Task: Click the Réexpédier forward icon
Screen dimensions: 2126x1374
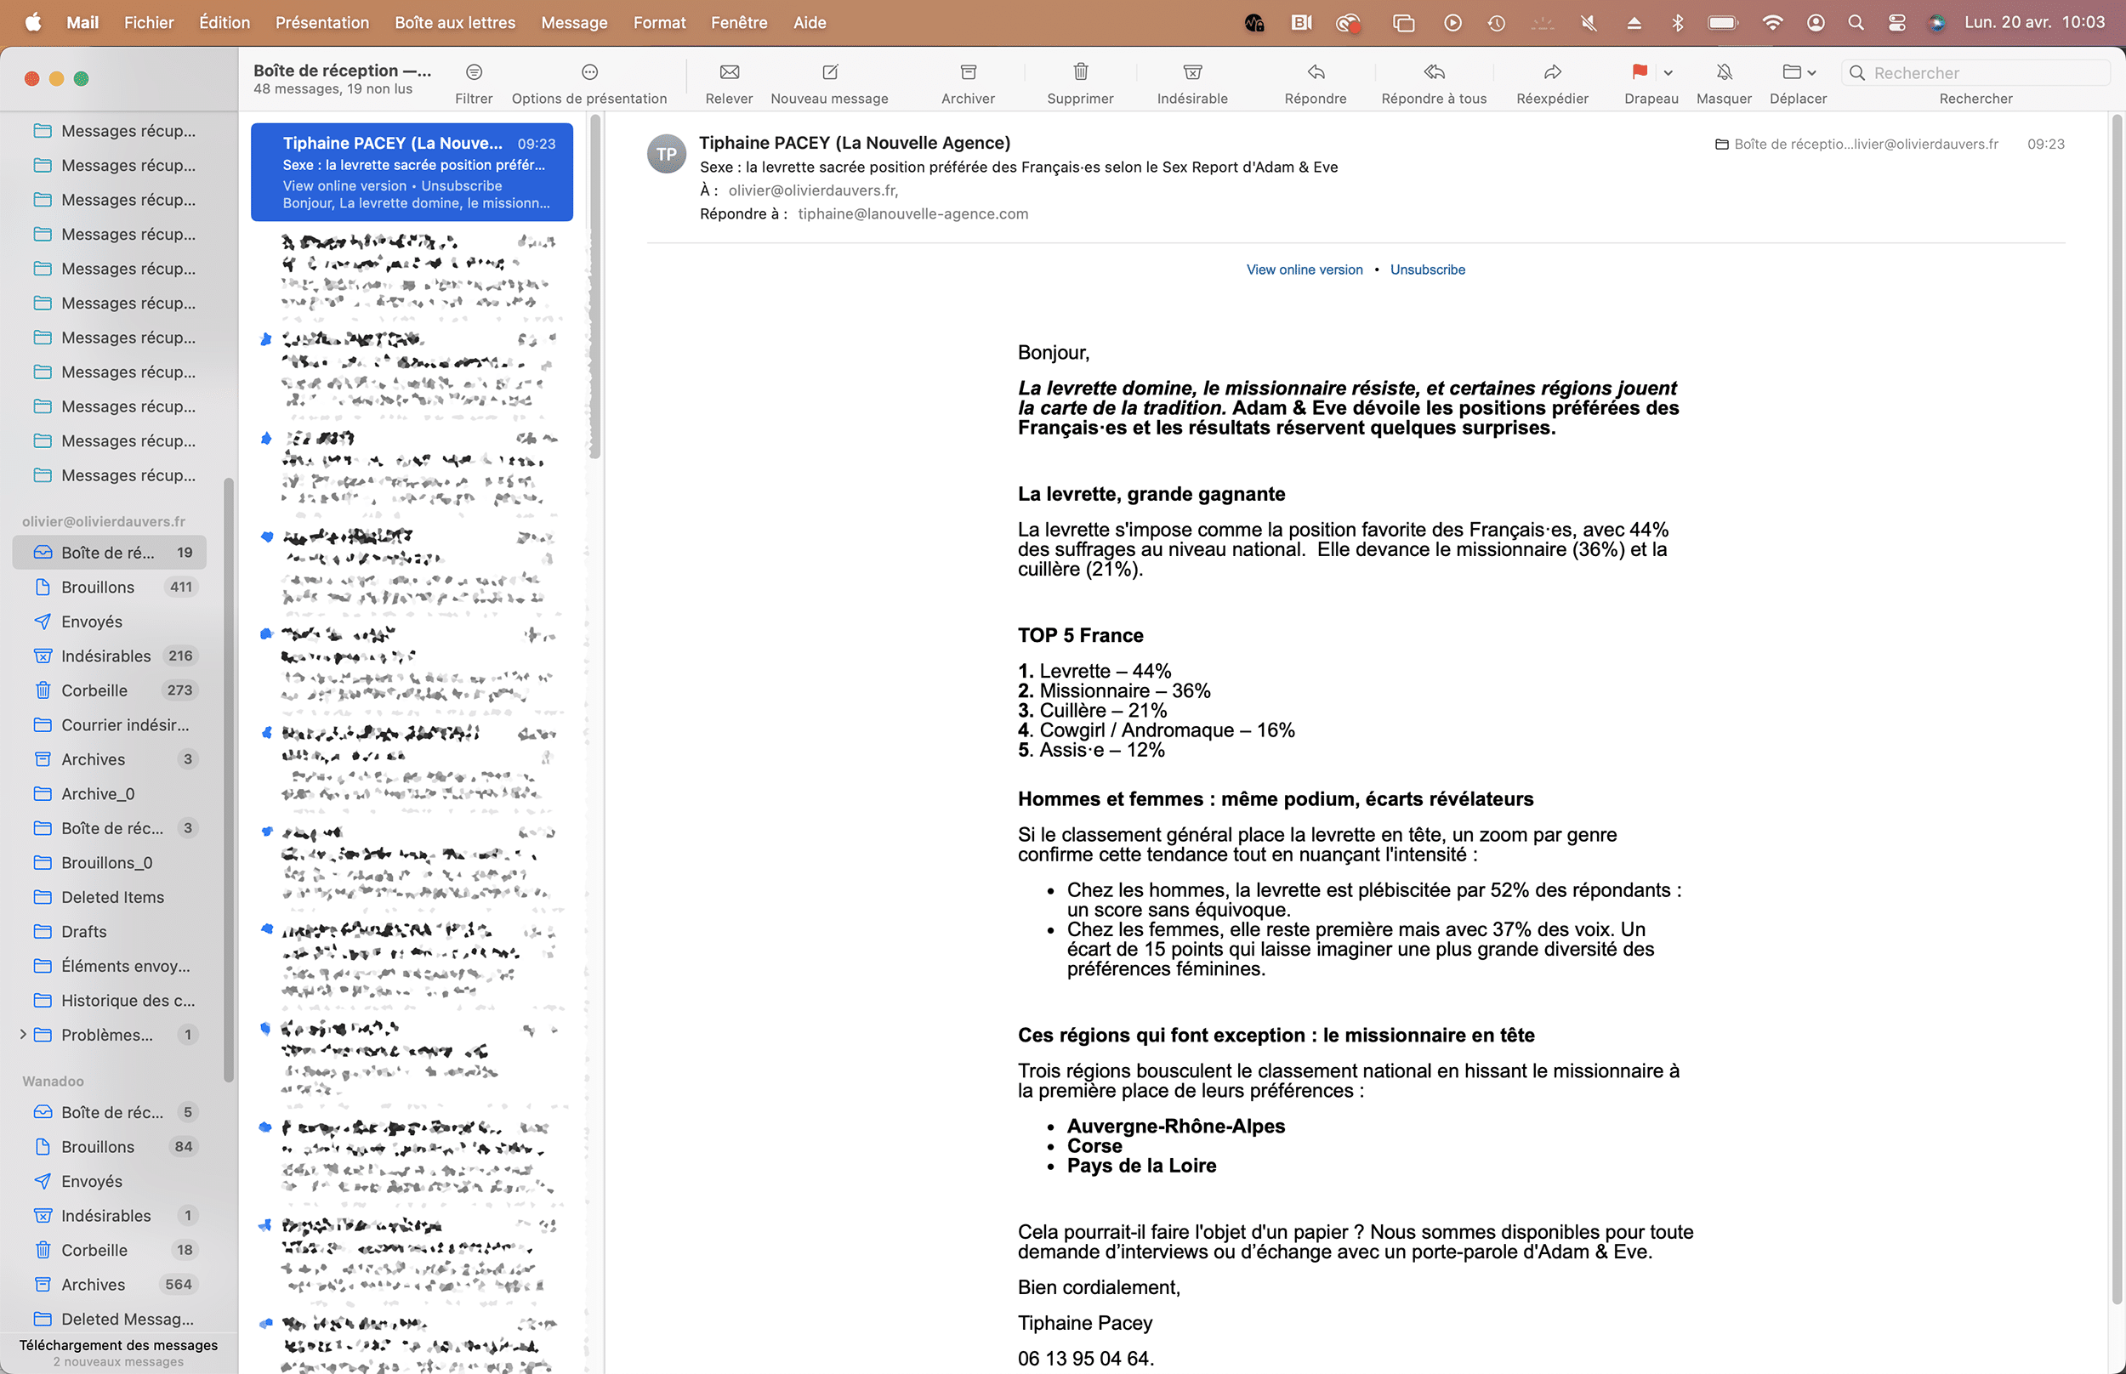Action: [1552, 71]
